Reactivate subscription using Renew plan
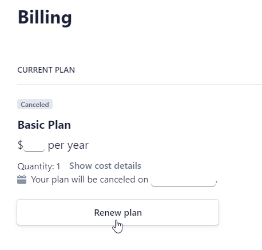The width and height of the screenshot is (262, 250). [x=118, y=212]
